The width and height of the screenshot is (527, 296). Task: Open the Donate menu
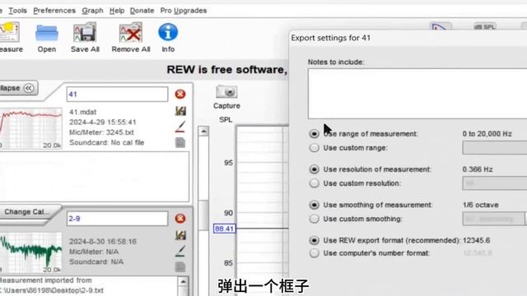pyautogui.click(x=142, y=11)
